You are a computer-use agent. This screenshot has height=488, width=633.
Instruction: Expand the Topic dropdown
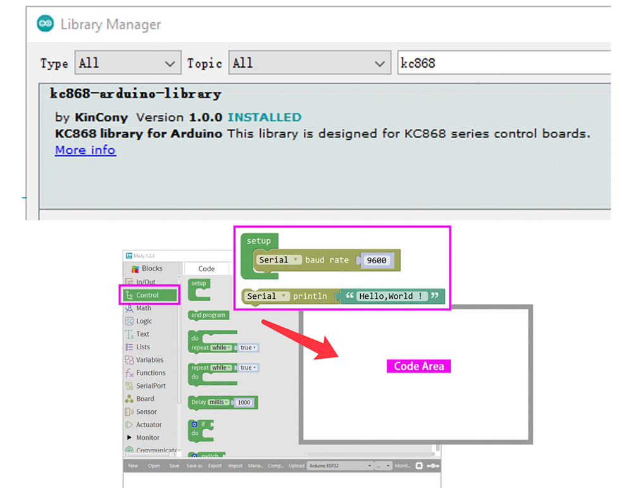[x=309, y=63]
